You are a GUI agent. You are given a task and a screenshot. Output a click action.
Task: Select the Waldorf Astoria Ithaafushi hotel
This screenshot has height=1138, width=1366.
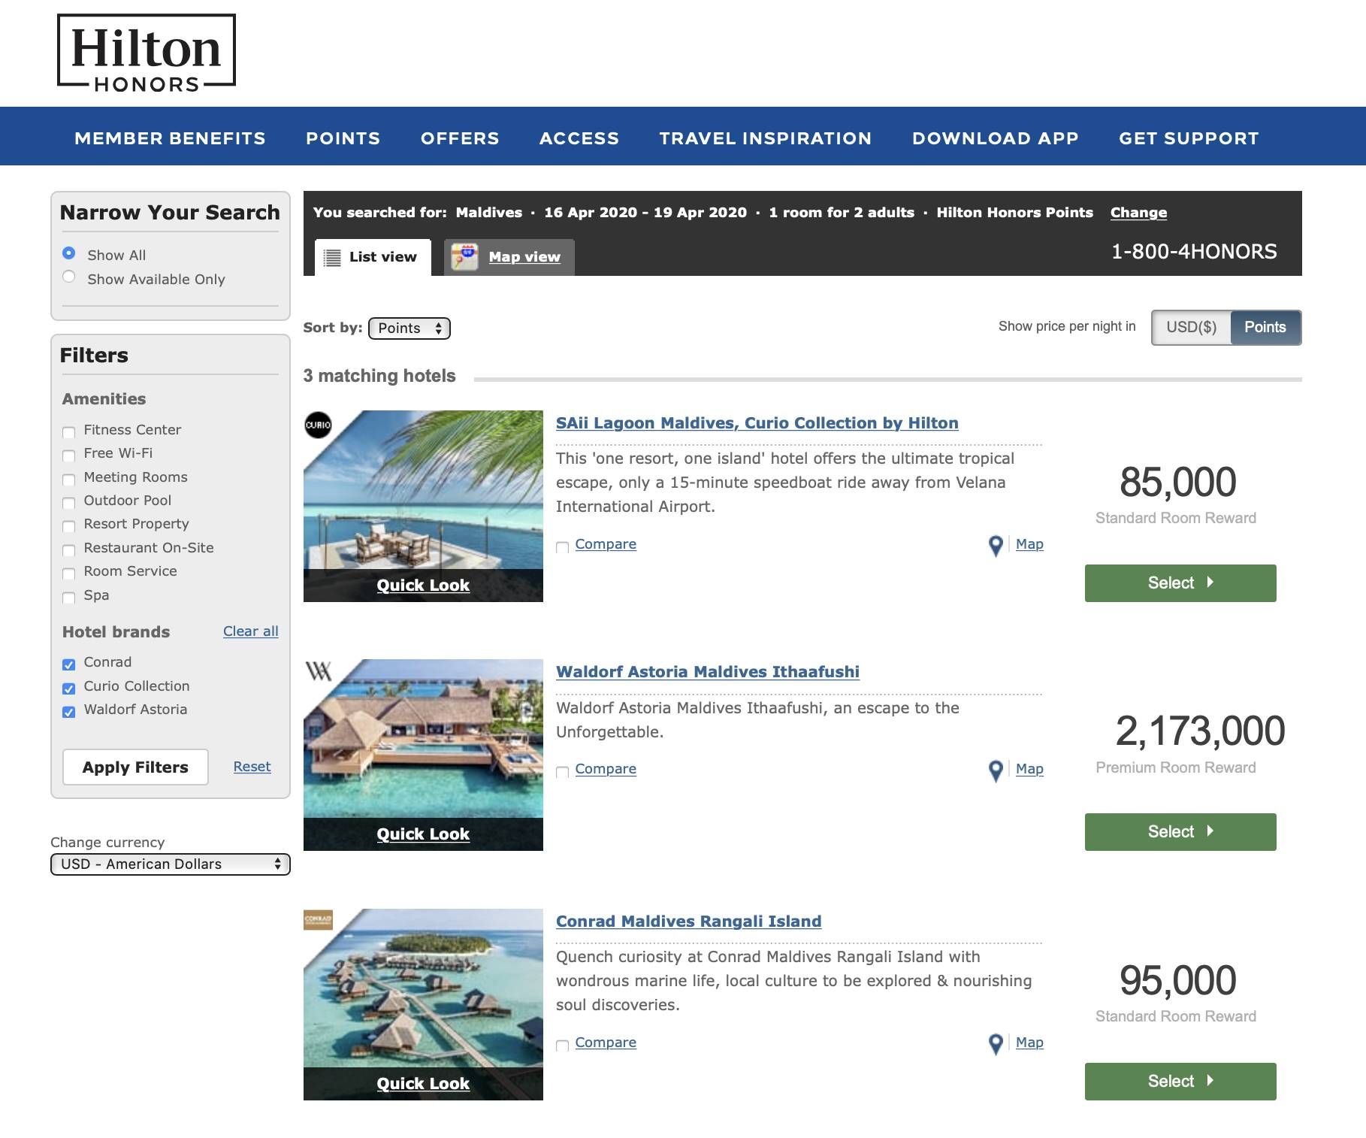(1180, 832)
